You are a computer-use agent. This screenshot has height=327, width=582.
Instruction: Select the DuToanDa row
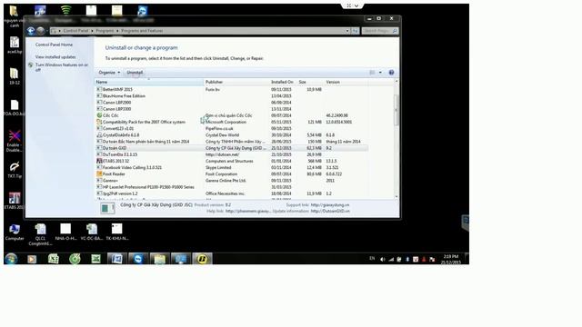click(x=232, y=154)
